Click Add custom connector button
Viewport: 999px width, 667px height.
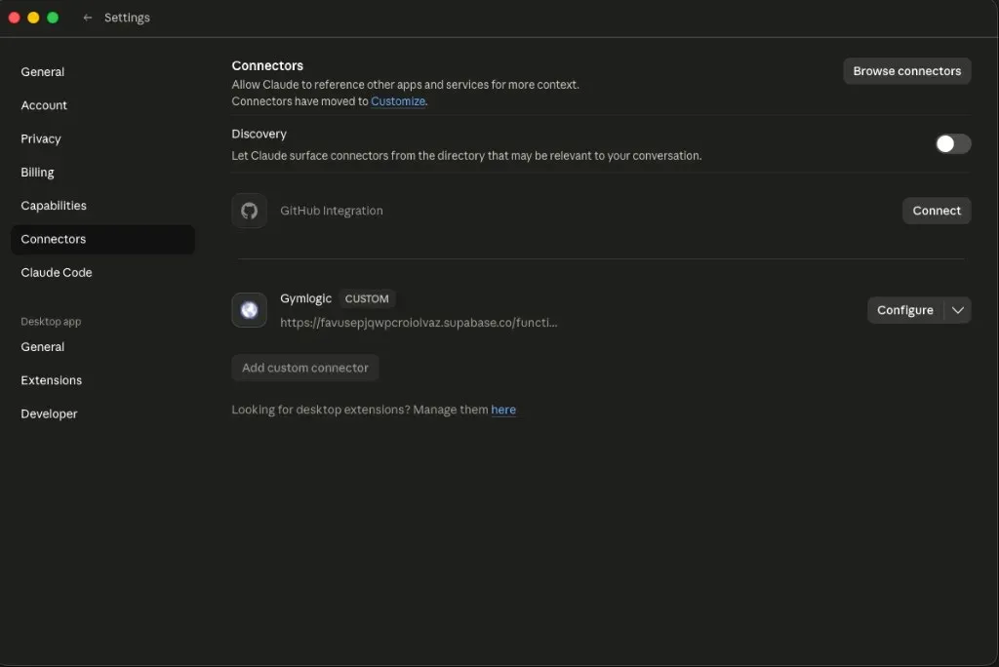coord(305,369)
